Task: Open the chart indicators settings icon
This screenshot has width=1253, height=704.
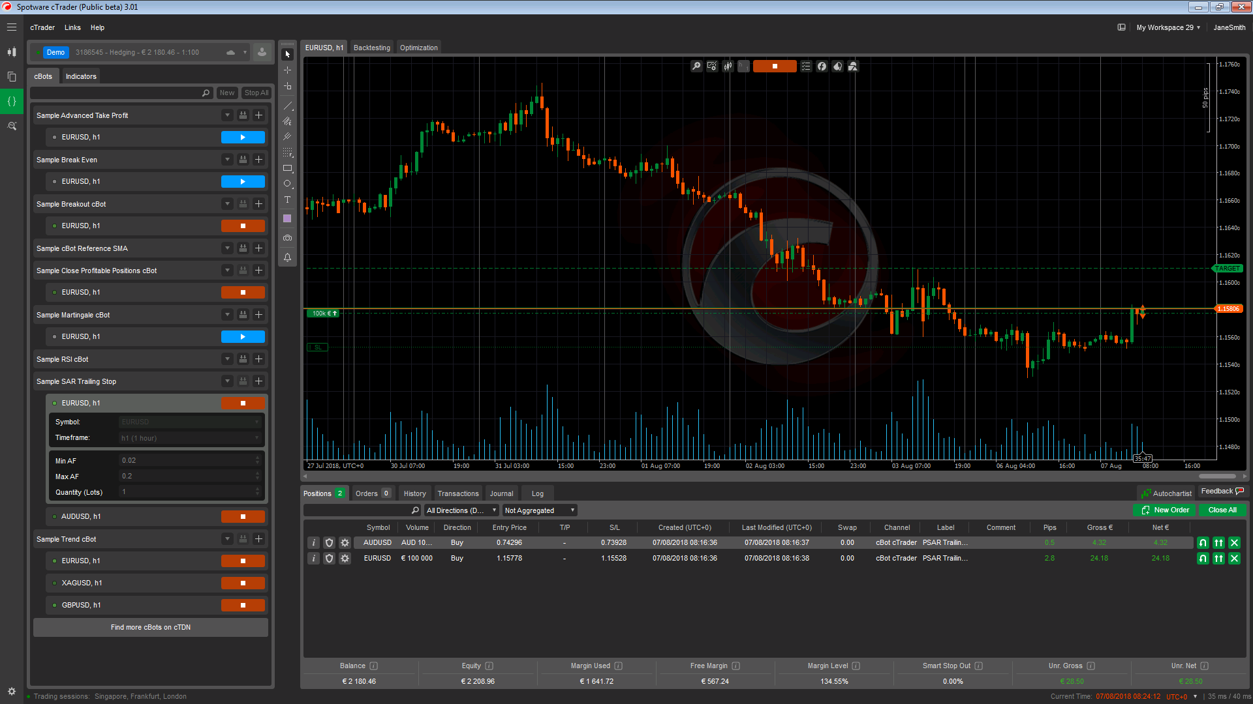Action: (712, 66)
